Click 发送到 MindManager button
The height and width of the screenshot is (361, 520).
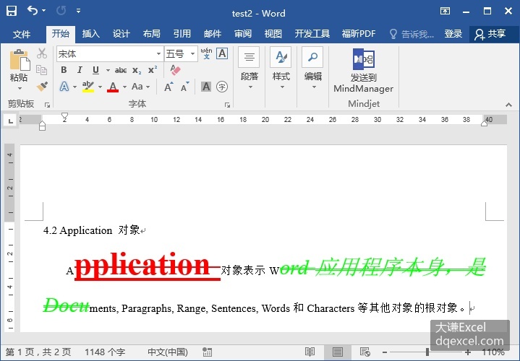point(364,70)
